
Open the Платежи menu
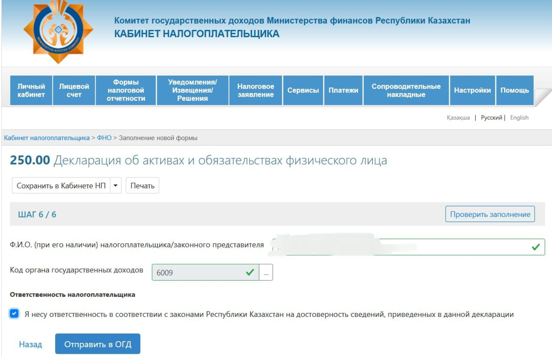[343, 90]
